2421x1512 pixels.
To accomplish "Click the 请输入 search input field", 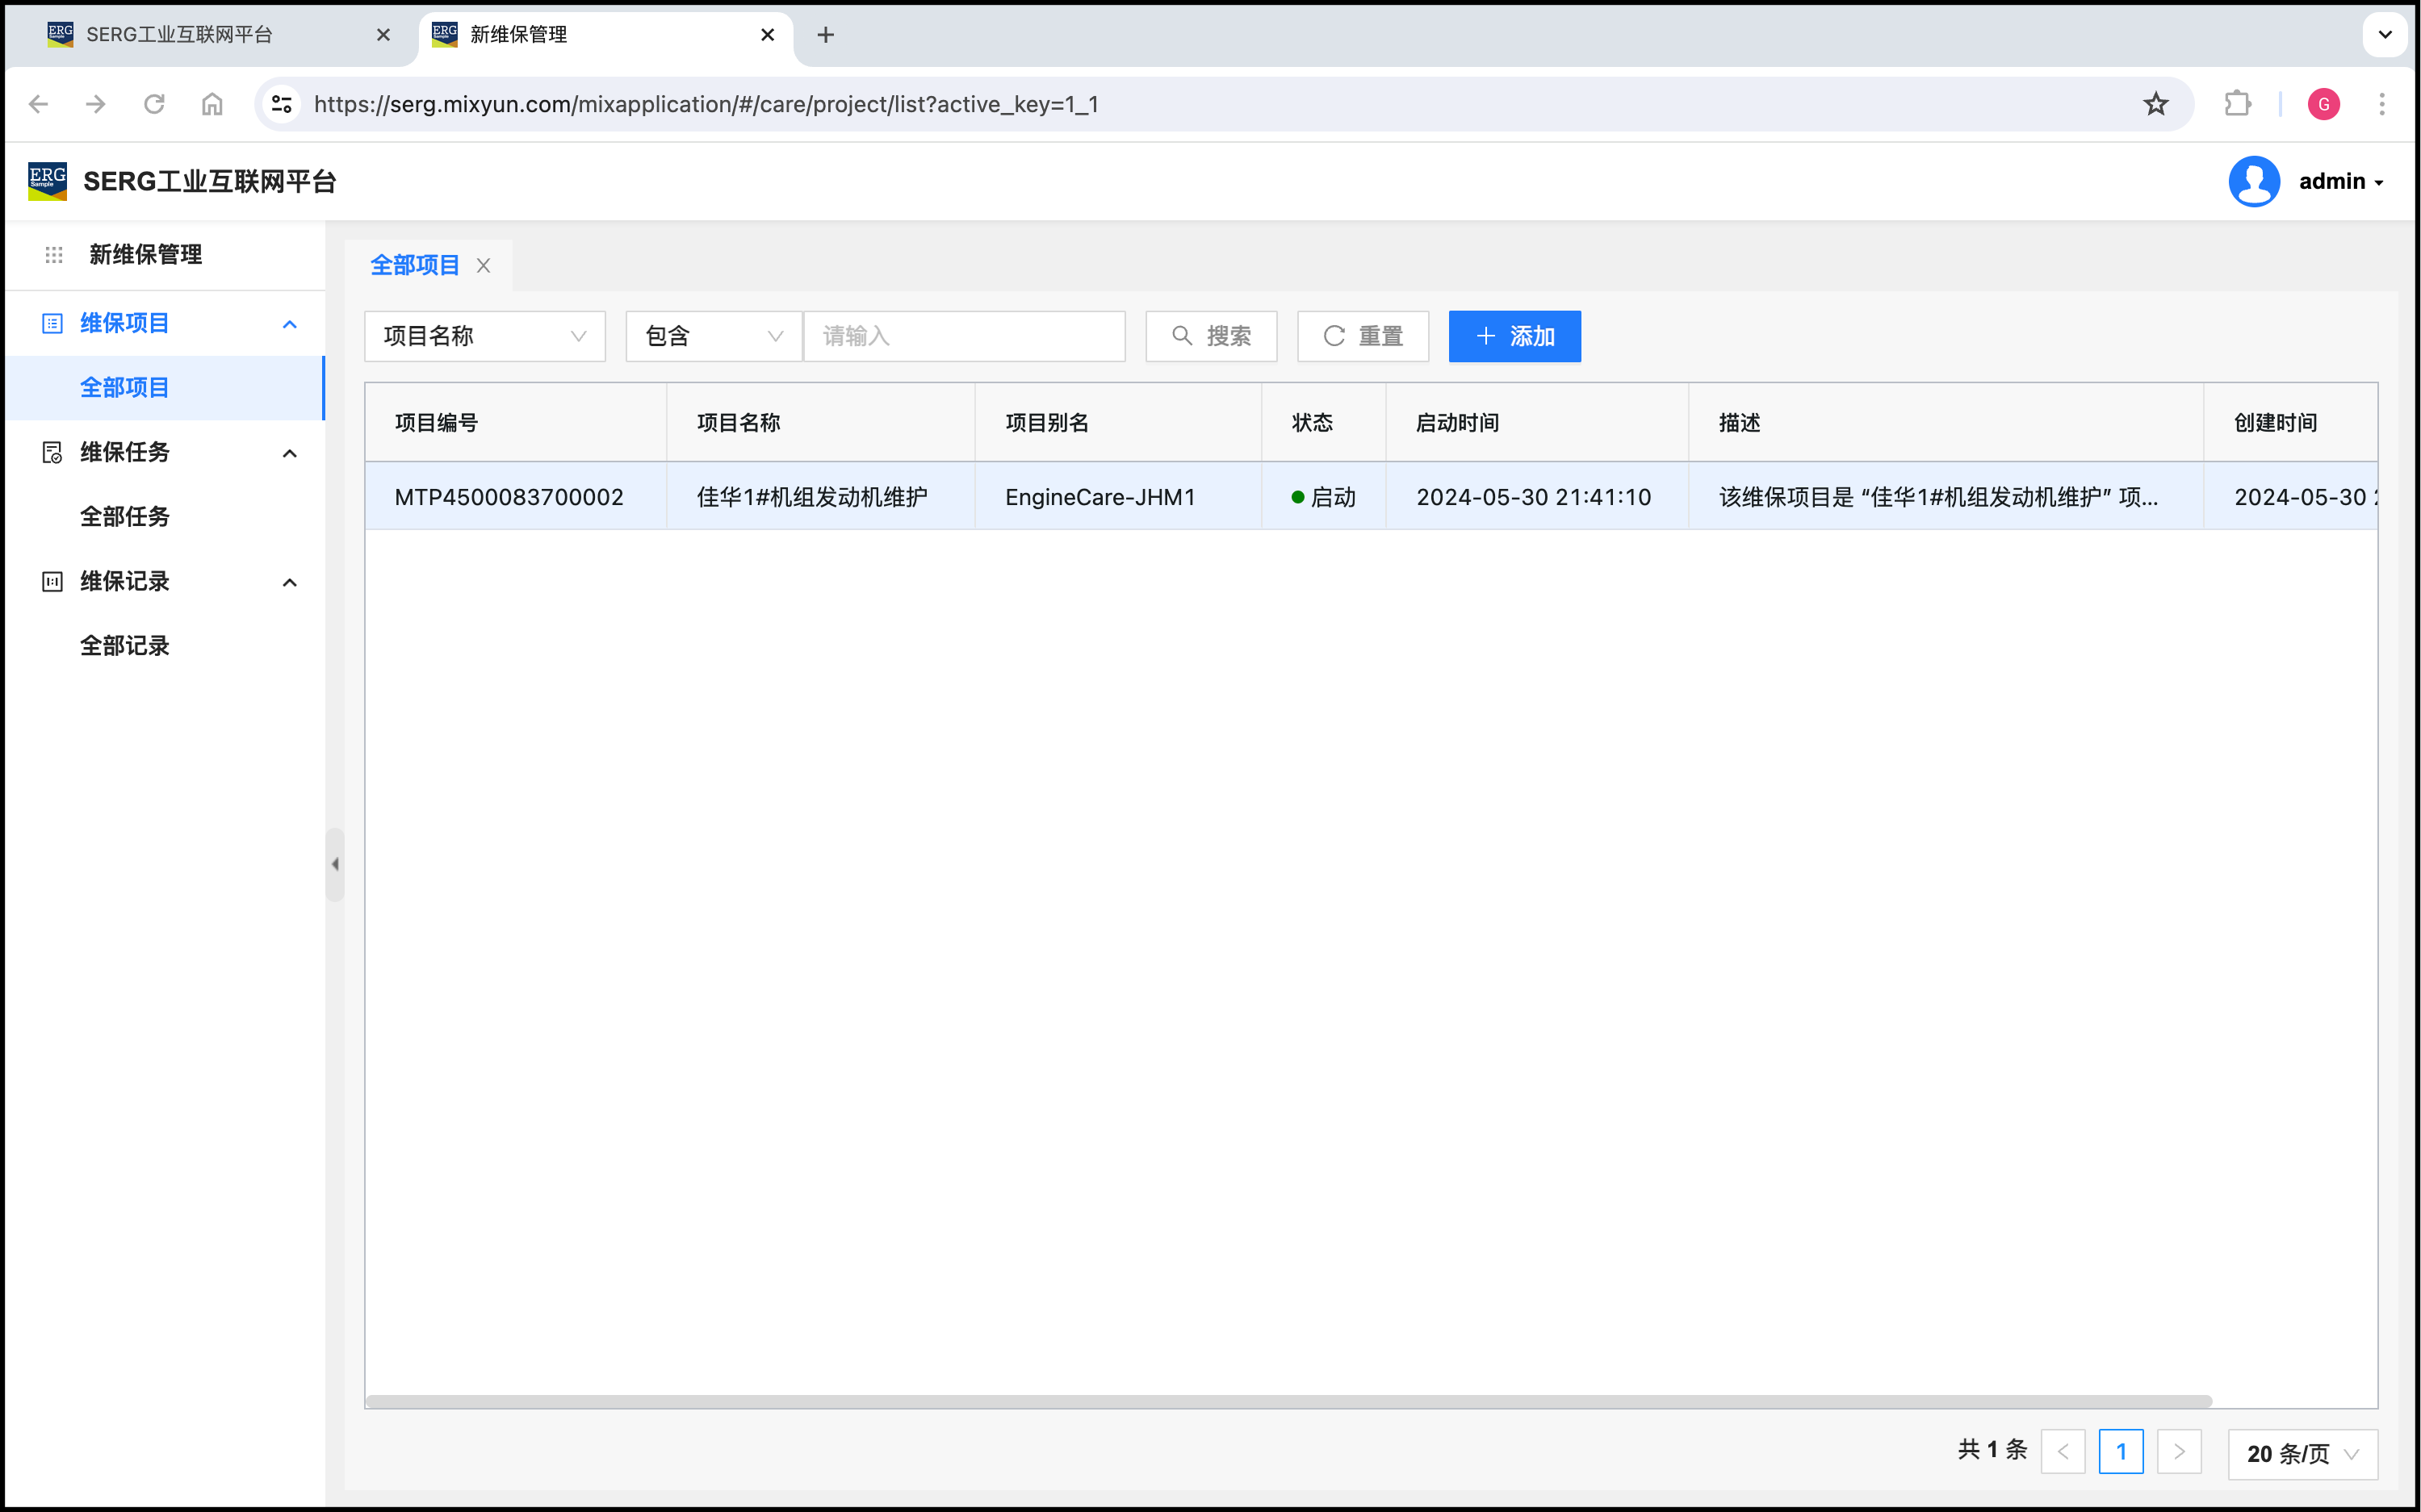I will (x=965, y=336).
